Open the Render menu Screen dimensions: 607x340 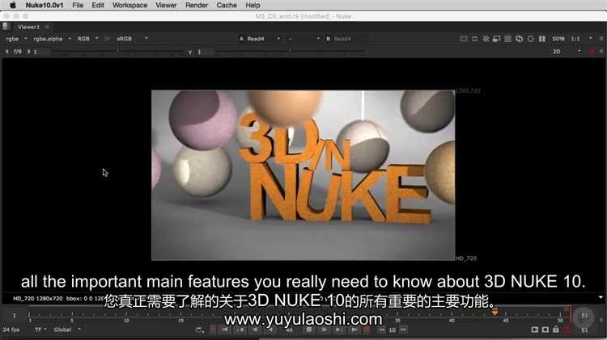197,5
